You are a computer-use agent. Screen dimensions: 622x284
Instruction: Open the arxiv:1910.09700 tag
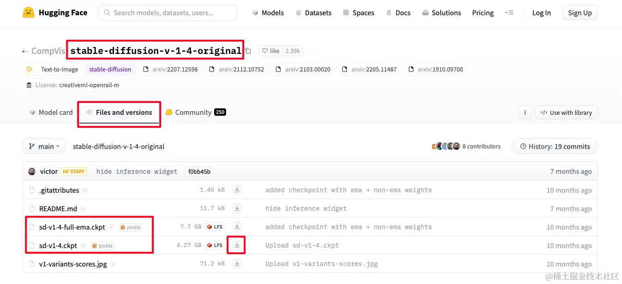436,69
